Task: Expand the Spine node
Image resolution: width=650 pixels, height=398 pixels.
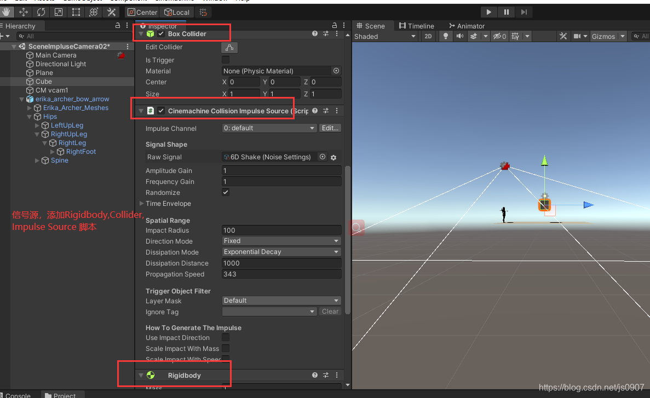Action: coord(37,160)
